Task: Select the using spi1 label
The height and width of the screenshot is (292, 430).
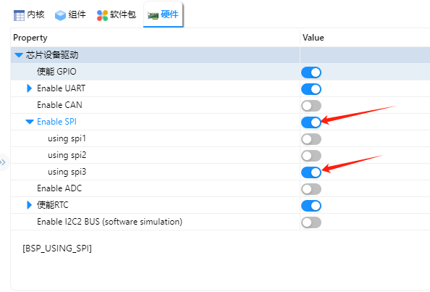Action: 67,138
